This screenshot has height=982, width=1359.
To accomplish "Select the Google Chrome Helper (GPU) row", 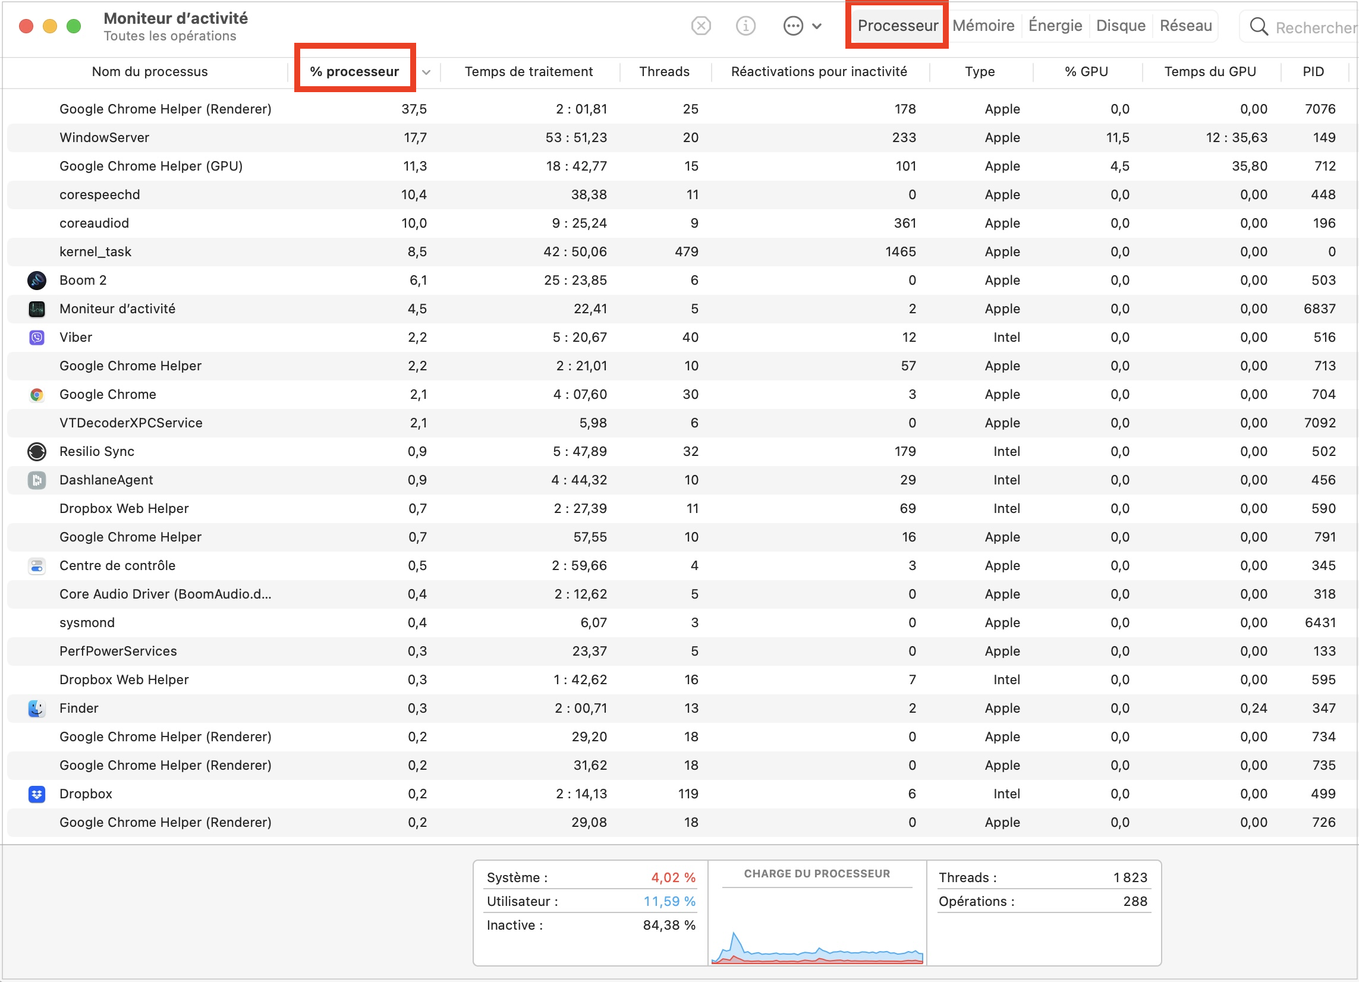I will point(682,166).
